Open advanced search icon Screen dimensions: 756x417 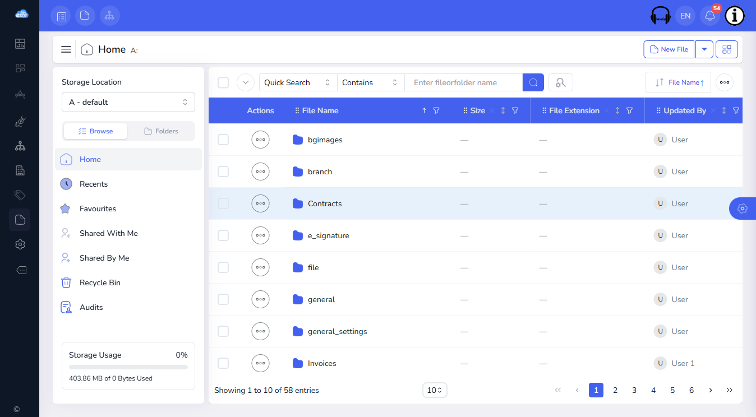[561, 82]
